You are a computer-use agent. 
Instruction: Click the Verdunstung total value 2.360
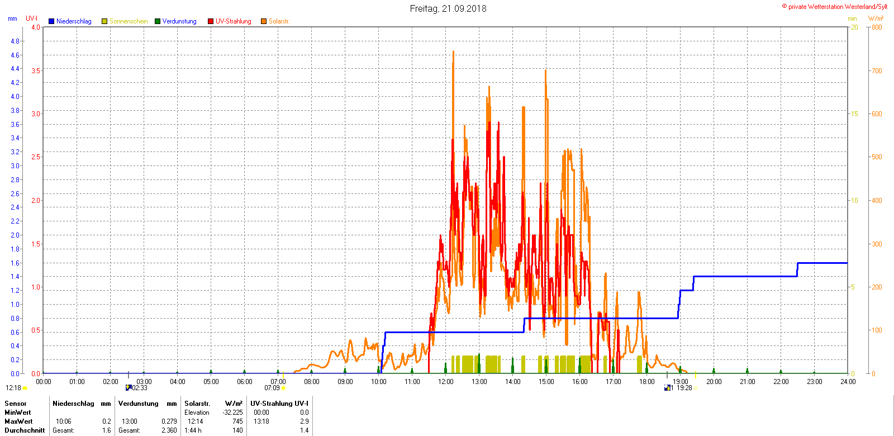169,430
